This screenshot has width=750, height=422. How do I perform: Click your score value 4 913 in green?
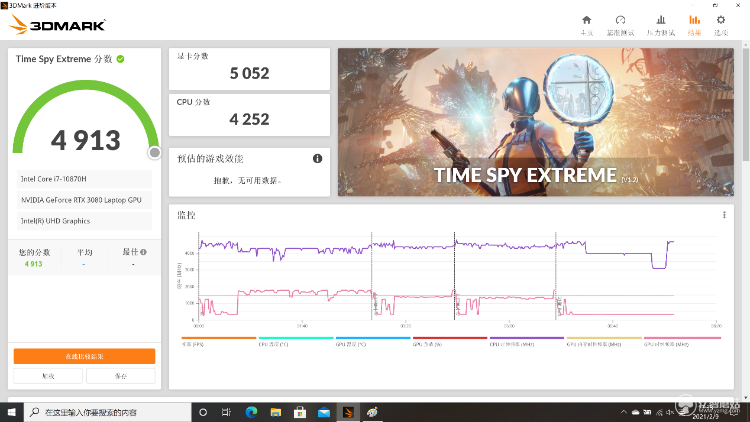click(34, 264)
